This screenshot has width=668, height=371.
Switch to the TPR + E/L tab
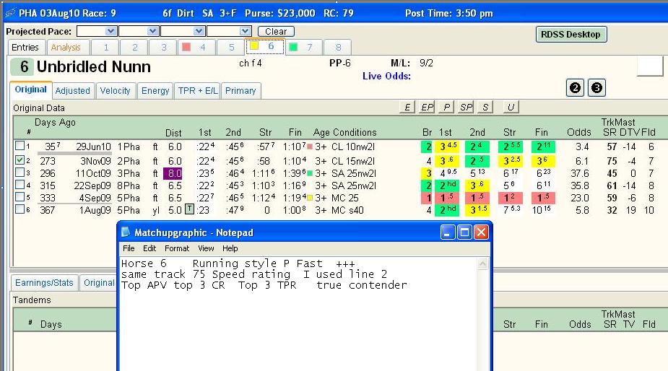[x=197, y=91]
